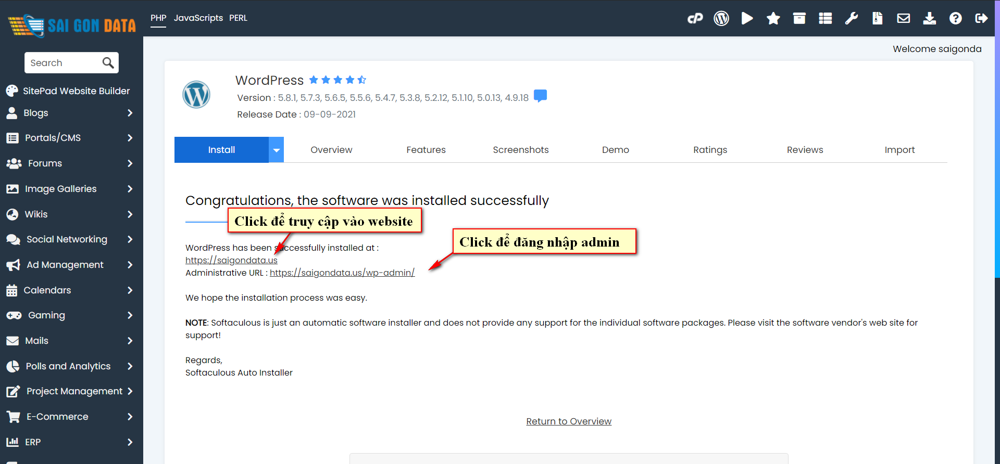Viewport: 1000px width, 464px height.
Task: Switch to the Screenshots tab
Action: (521, 150)
